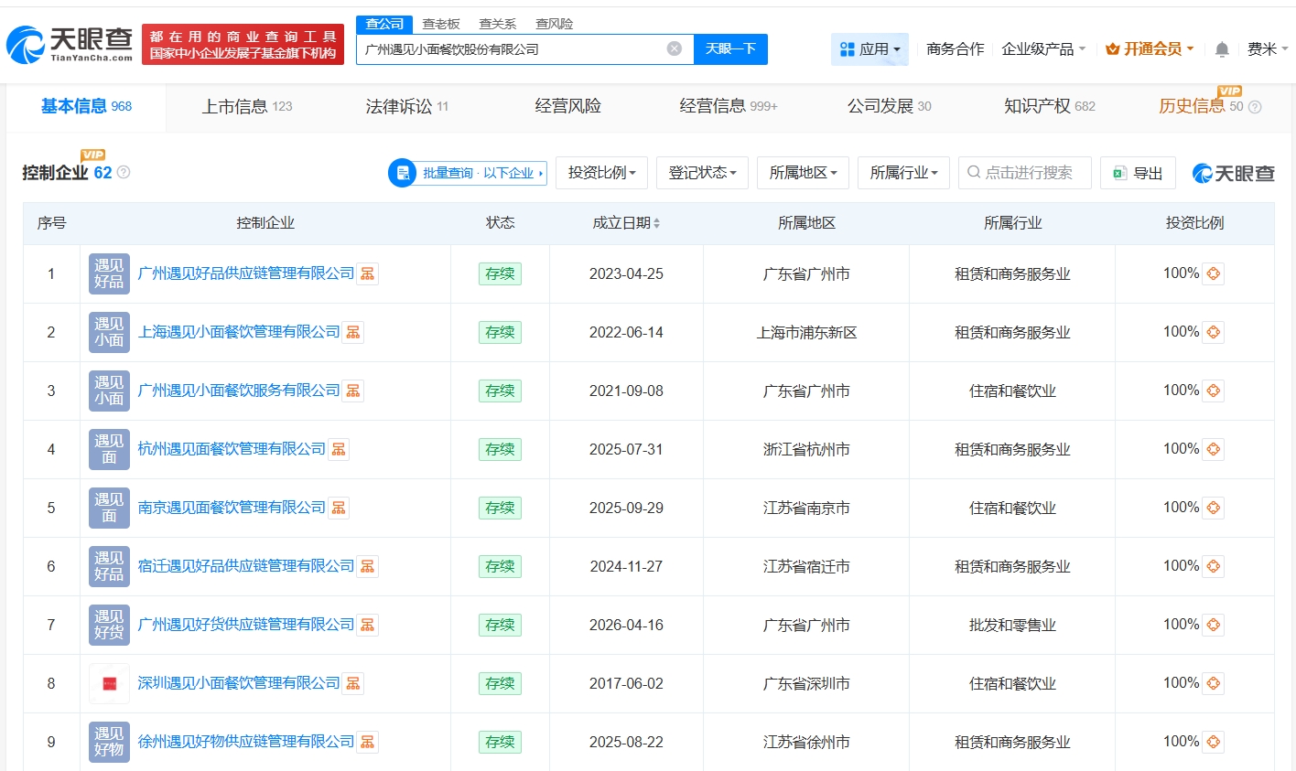Click the 国家中小企业发展子基金旗下机构 red banner

point(243,45)
